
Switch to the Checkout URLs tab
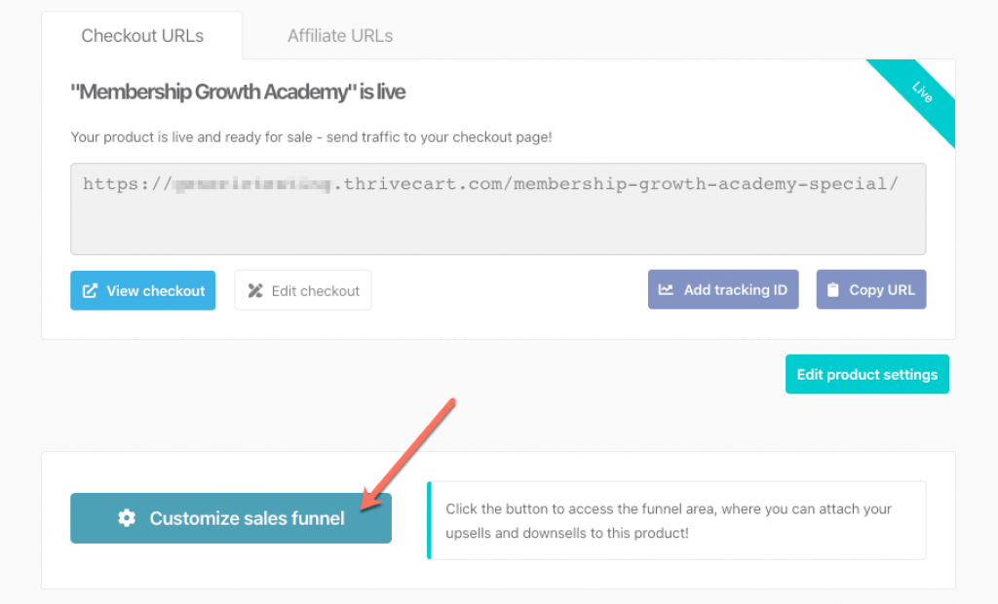point(142,36)
